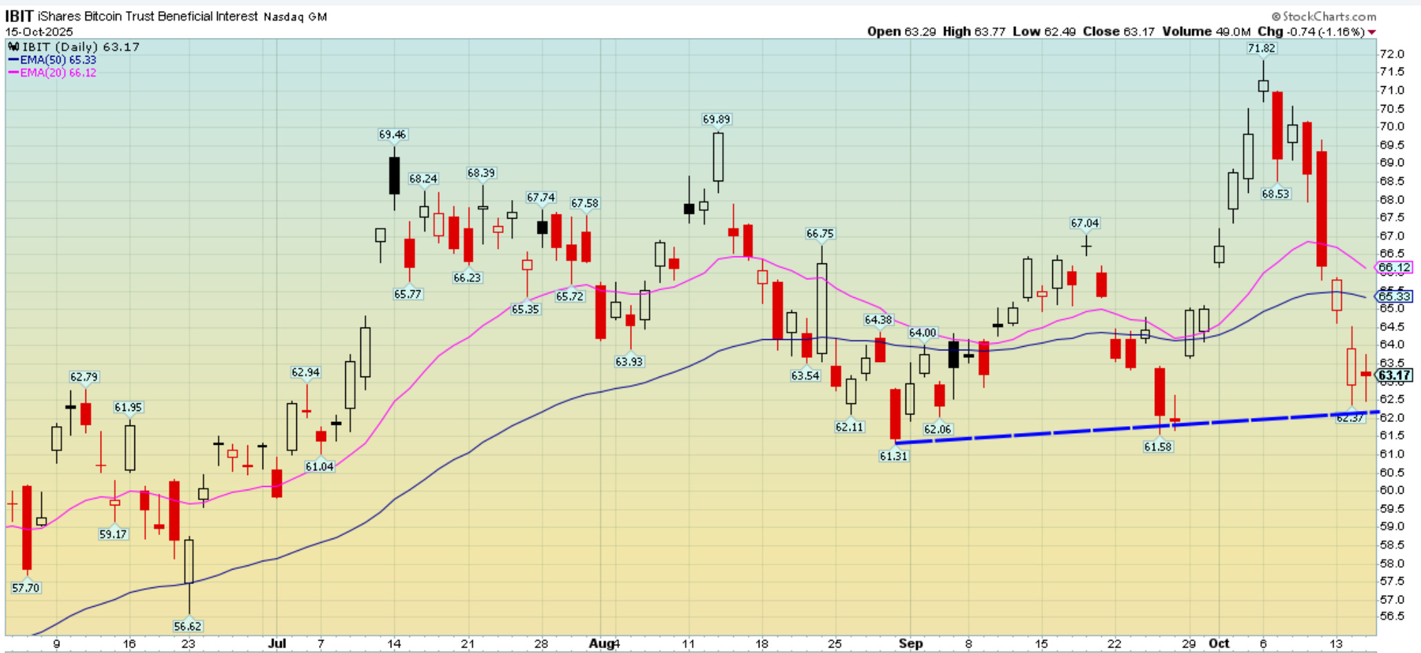
Task: Click the 70.0 tick on price axis
Action: (1392, 126)
